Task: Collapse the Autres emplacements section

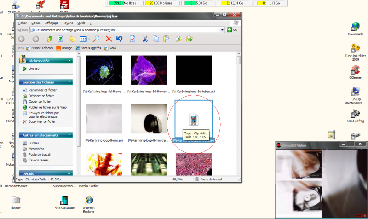Action: tap(68, 135)
